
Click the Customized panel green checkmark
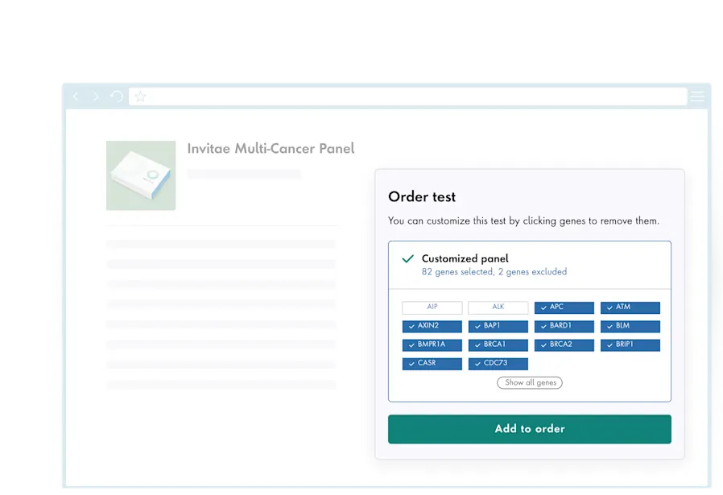point(407,258)
